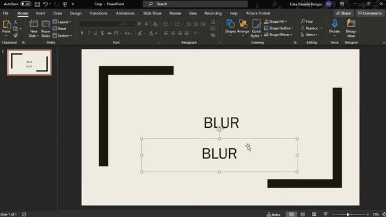Screen dimensions: 386x217
Task: Click the Share button
Action: 344,13
